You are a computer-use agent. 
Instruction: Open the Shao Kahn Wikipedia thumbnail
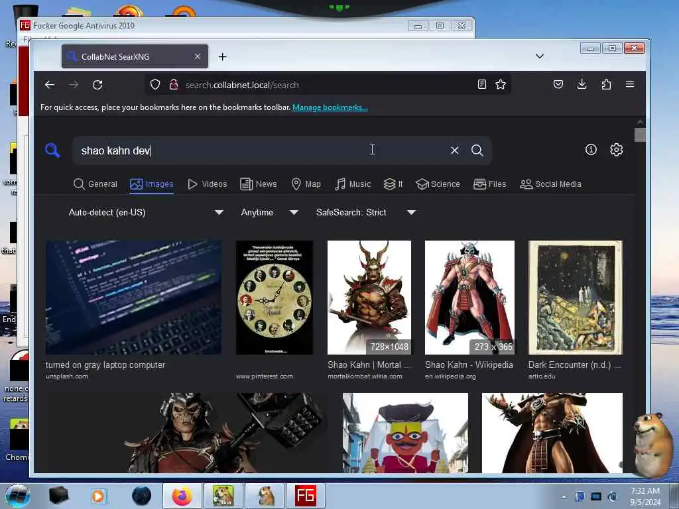[469, 298]
